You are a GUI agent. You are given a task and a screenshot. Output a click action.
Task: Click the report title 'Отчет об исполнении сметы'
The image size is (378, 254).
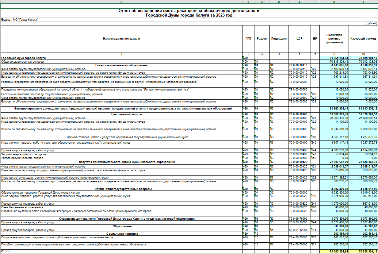189,11
